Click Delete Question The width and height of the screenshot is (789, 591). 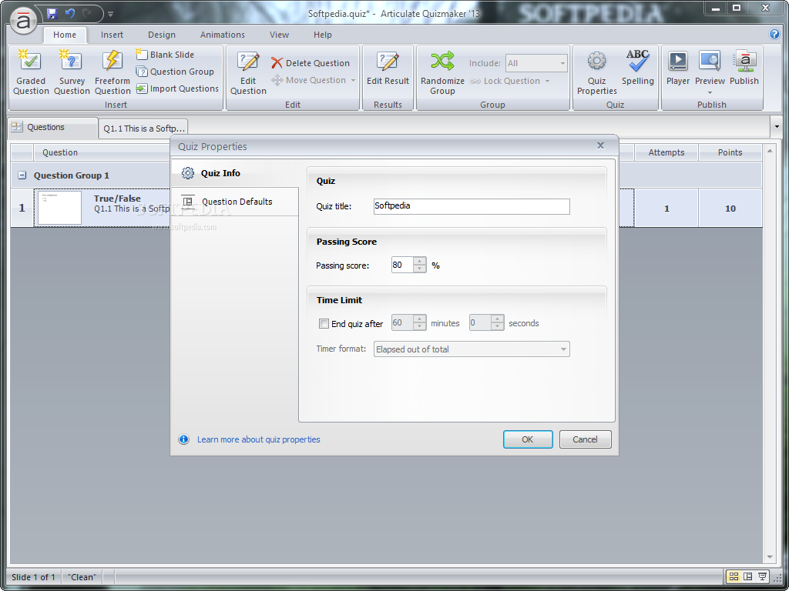click(311, 63)
